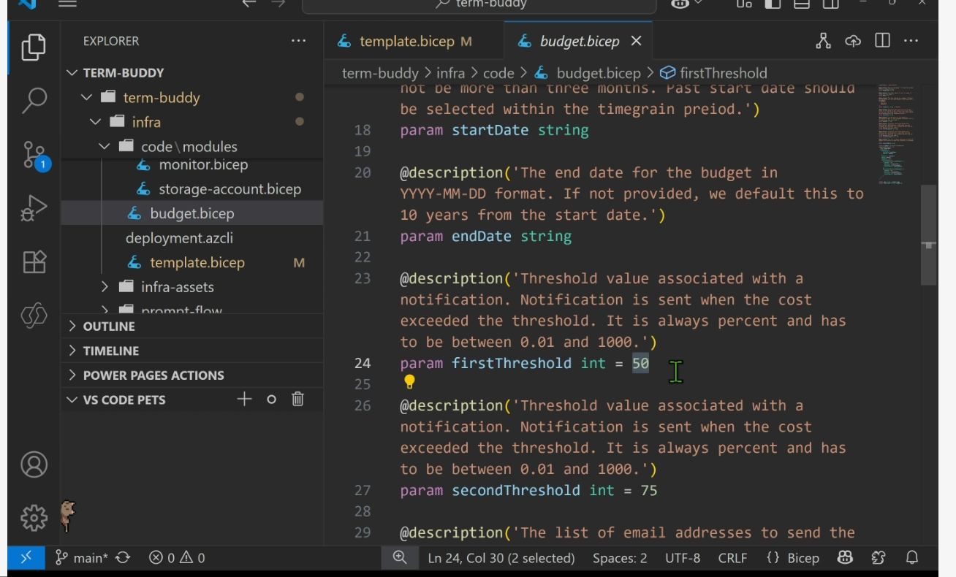
Task: Open the Extensions view icon
Action: pyautogui.click(x=34, y=261)
